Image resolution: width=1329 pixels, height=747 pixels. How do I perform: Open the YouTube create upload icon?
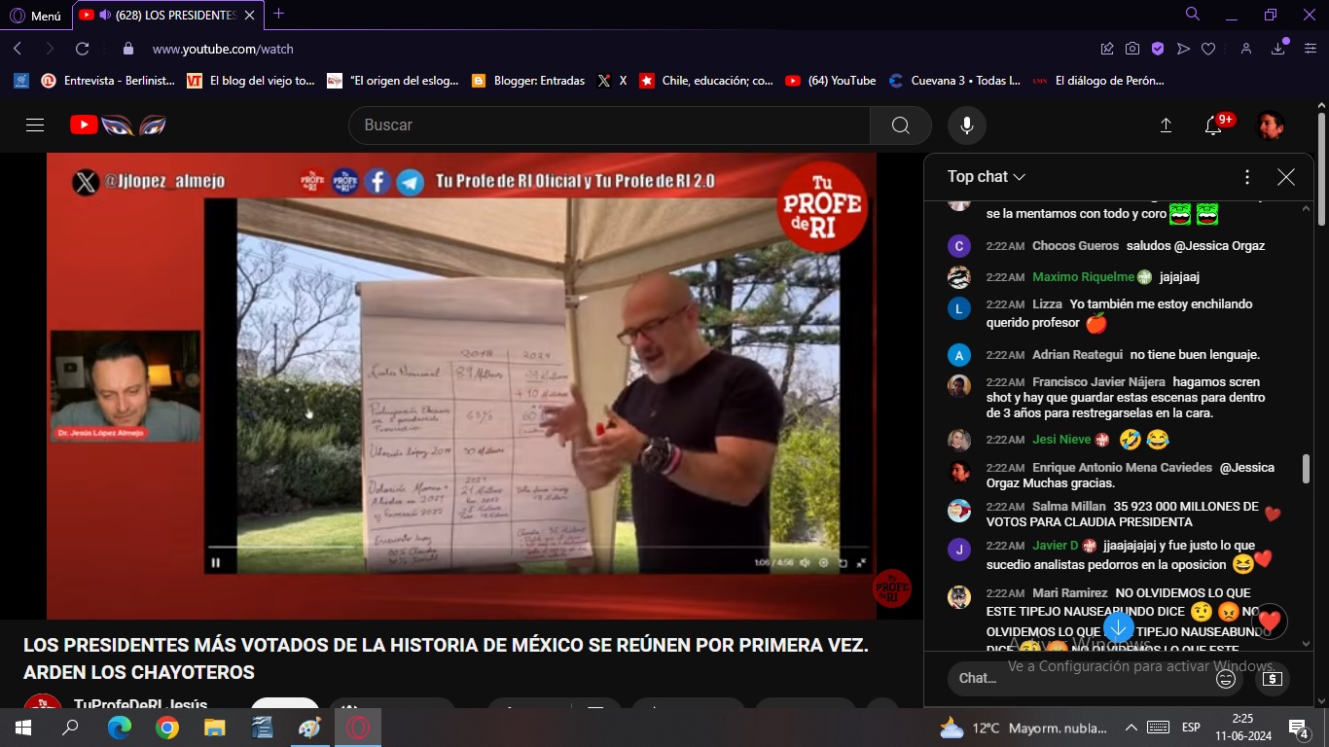point(1166,124)
